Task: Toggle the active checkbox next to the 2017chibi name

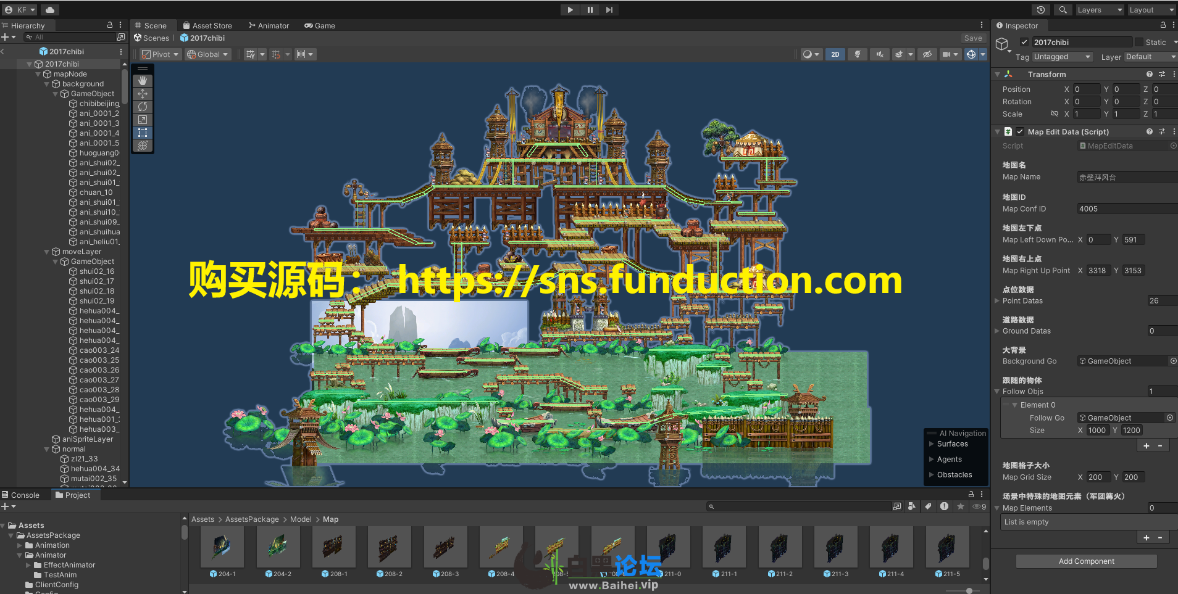Action: pos(1024,42)
